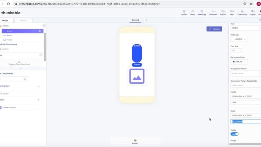Open the Height size mode dropdown

246,96
